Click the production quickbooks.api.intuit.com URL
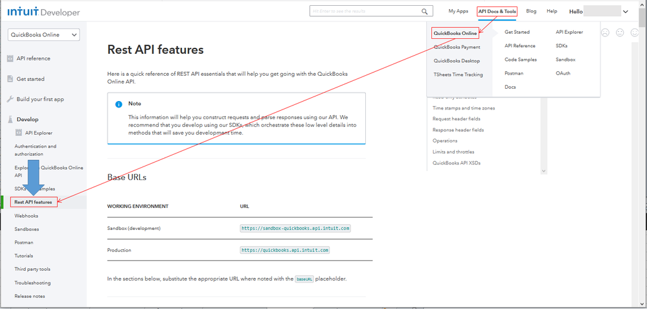 pos(285,250)
